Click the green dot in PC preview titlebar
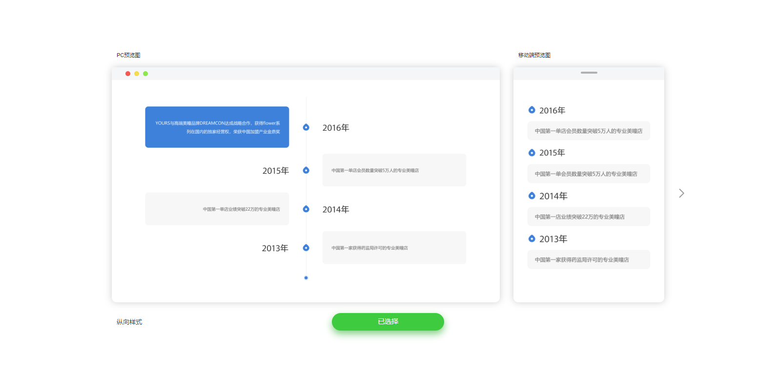Image resolution: width=757 pixels, height=374 pixels. [145, 74]
